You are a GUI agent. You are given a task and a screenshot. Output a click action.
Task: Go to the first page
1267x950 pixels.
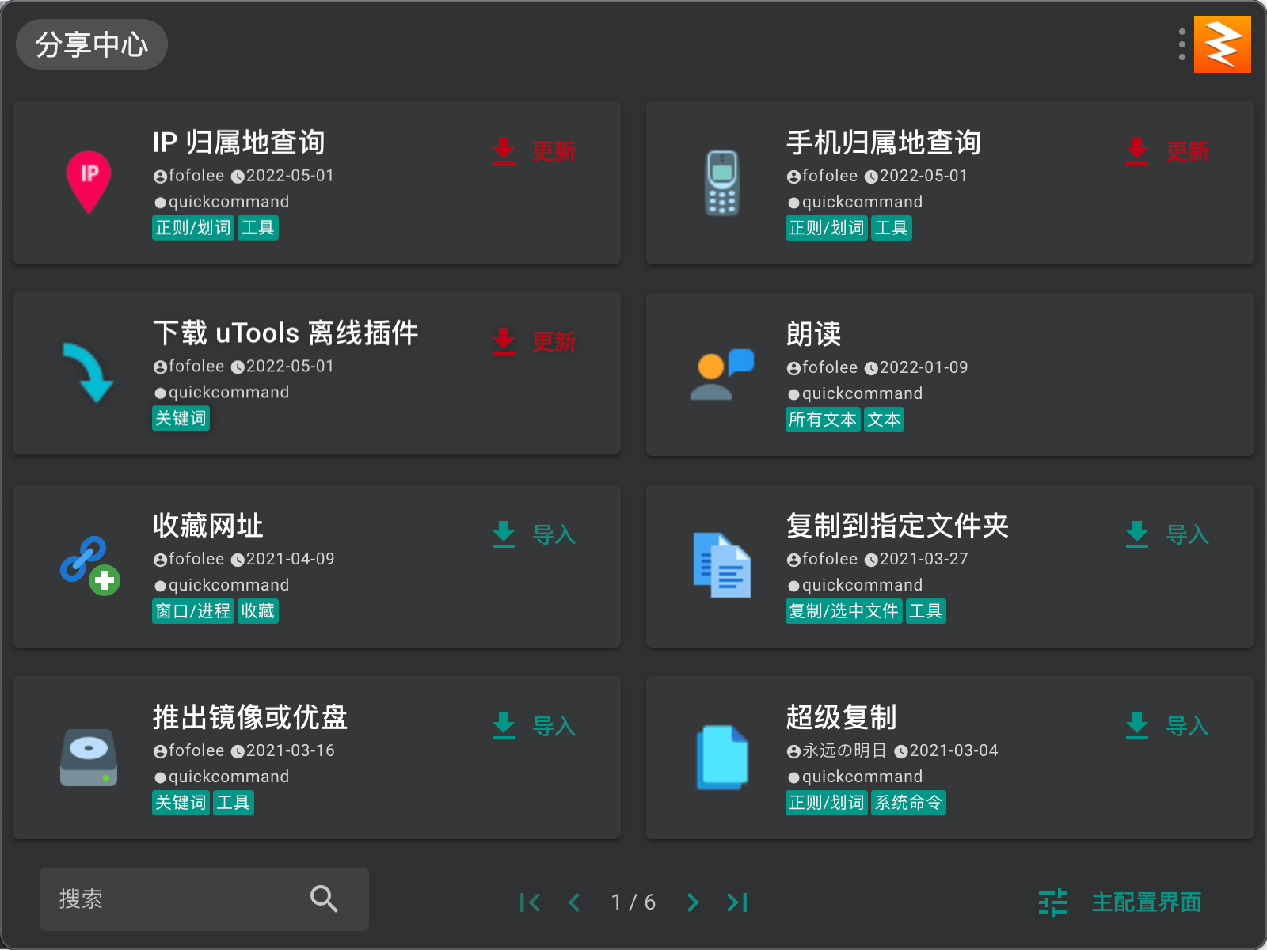(x=530, y=902)
